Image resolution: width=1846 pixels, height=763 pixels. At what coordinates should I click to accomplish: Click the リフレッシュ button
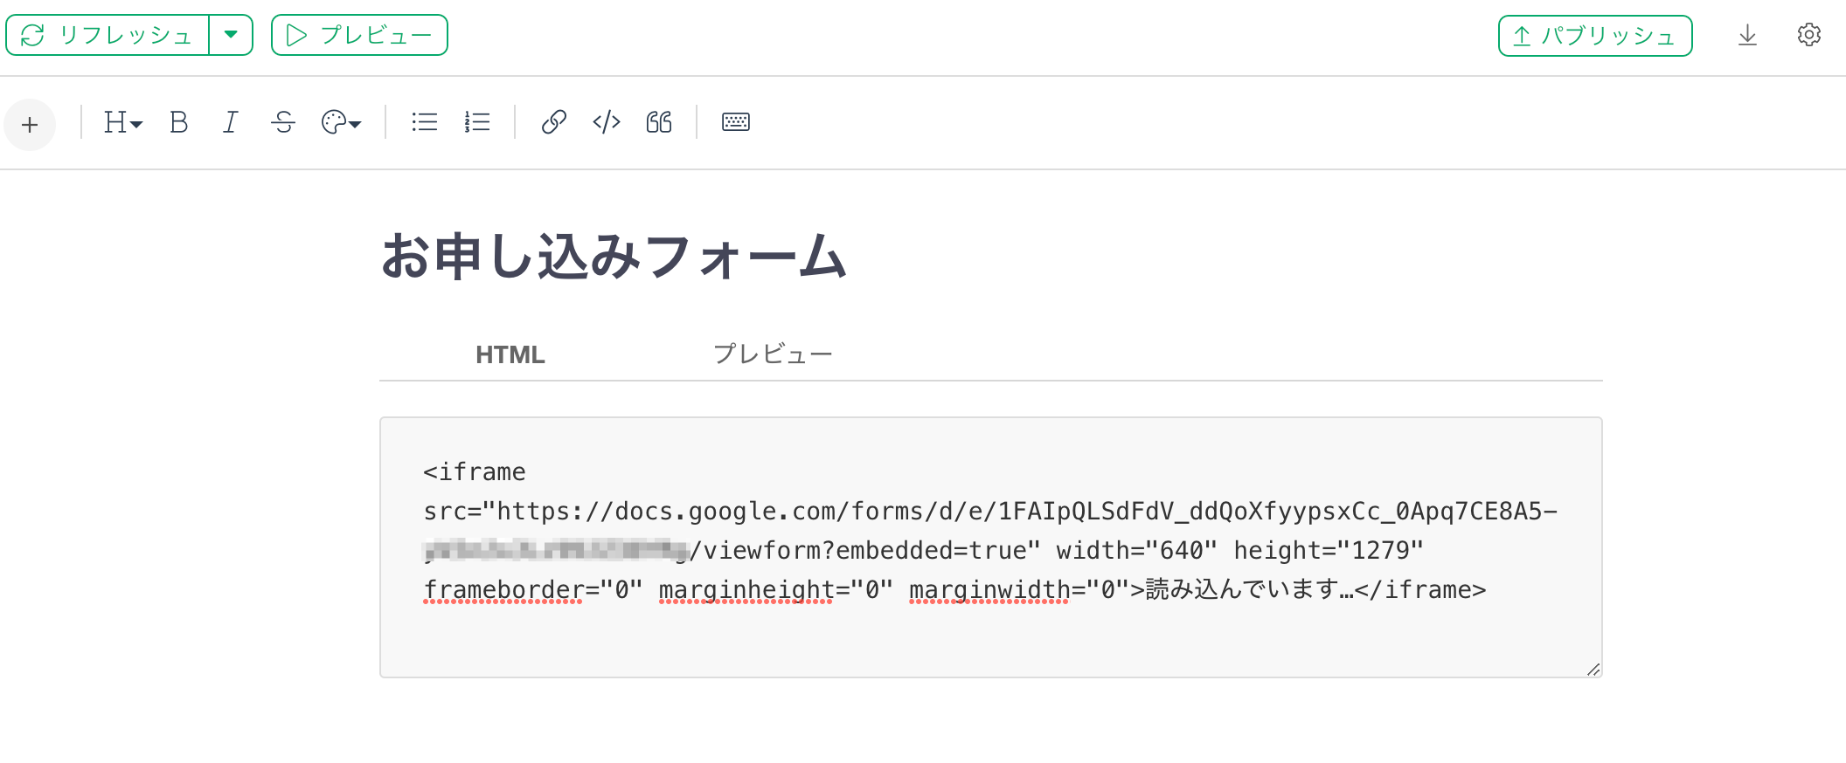click(108, 35)
